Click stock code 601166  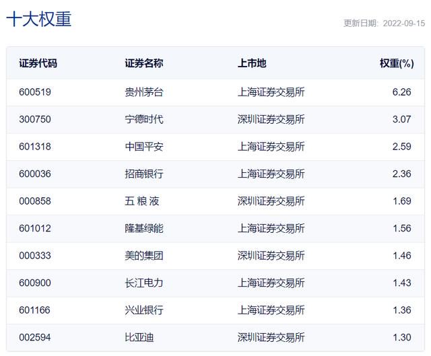34,310
